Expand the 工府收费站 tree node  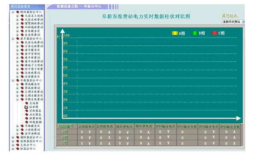(x=17, y=130)
